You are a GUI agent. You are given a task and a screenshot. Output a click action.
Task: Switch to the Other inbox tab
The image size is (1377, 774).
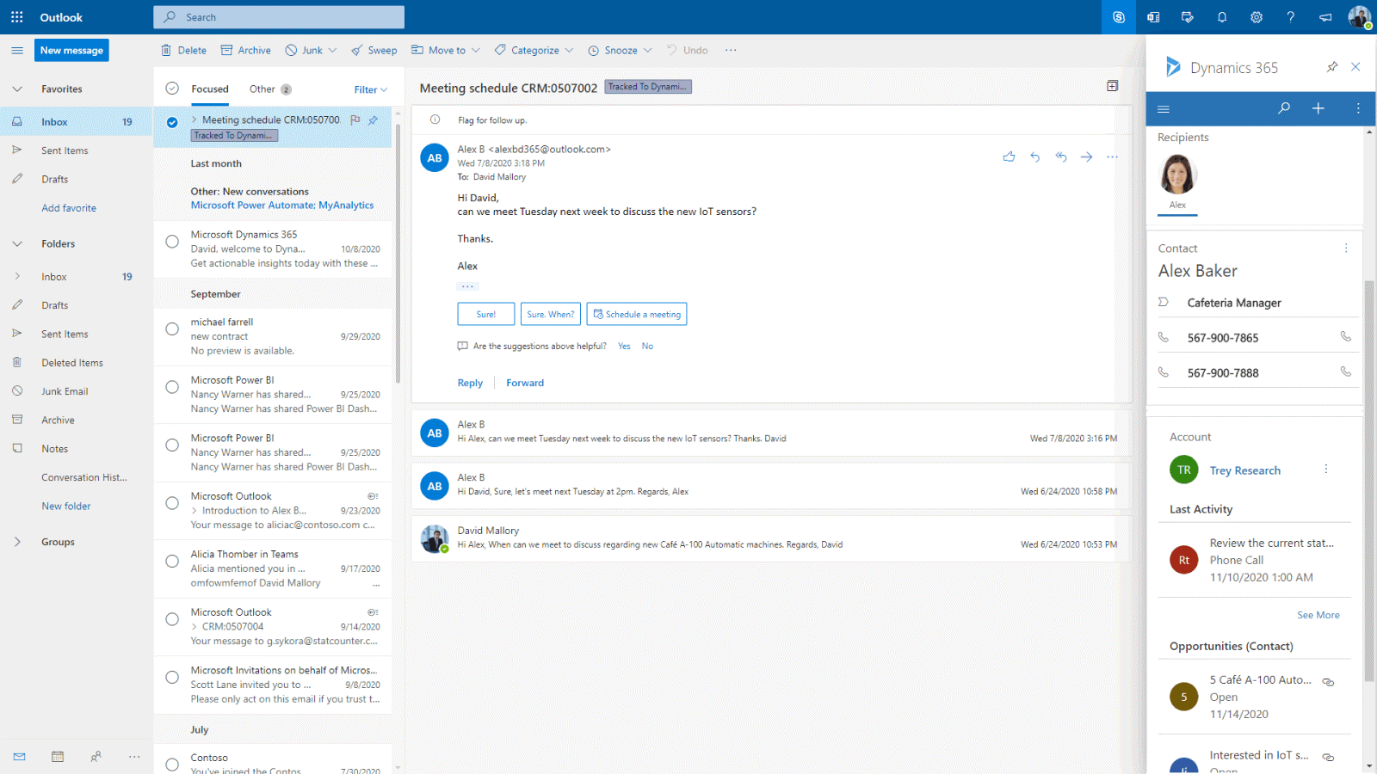(x=262, y=89)
